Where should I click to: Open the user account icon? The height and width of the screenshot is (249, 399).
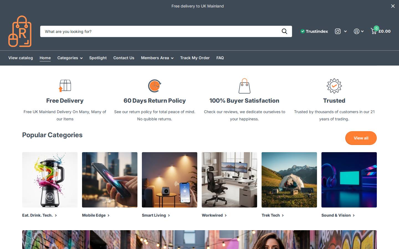pyautogui.click(x=357, y=31)
